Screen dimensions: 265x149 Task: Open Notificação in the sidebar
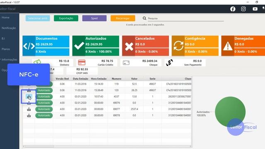(9, 28)
